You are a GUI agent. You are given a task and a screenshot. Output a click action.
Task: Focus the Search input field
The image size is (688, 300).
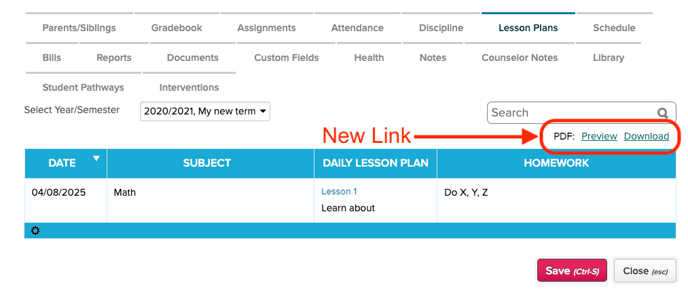pos(571,113)
